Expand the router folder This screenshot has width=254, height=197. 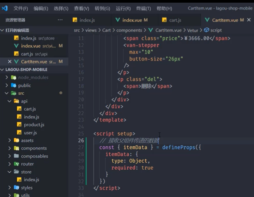coord(9,164)
